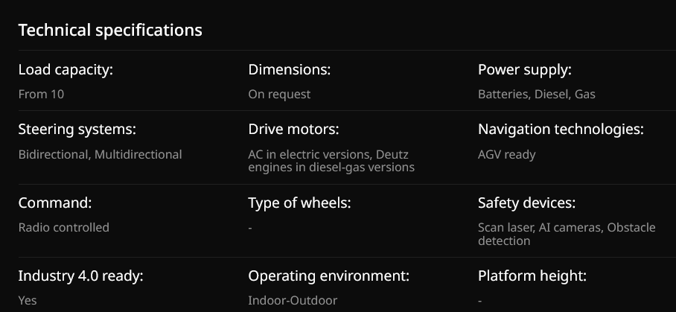This screenshot has width=676, height=312.
Task: Select the Dimensions label
Action: [x=289, y=70]
